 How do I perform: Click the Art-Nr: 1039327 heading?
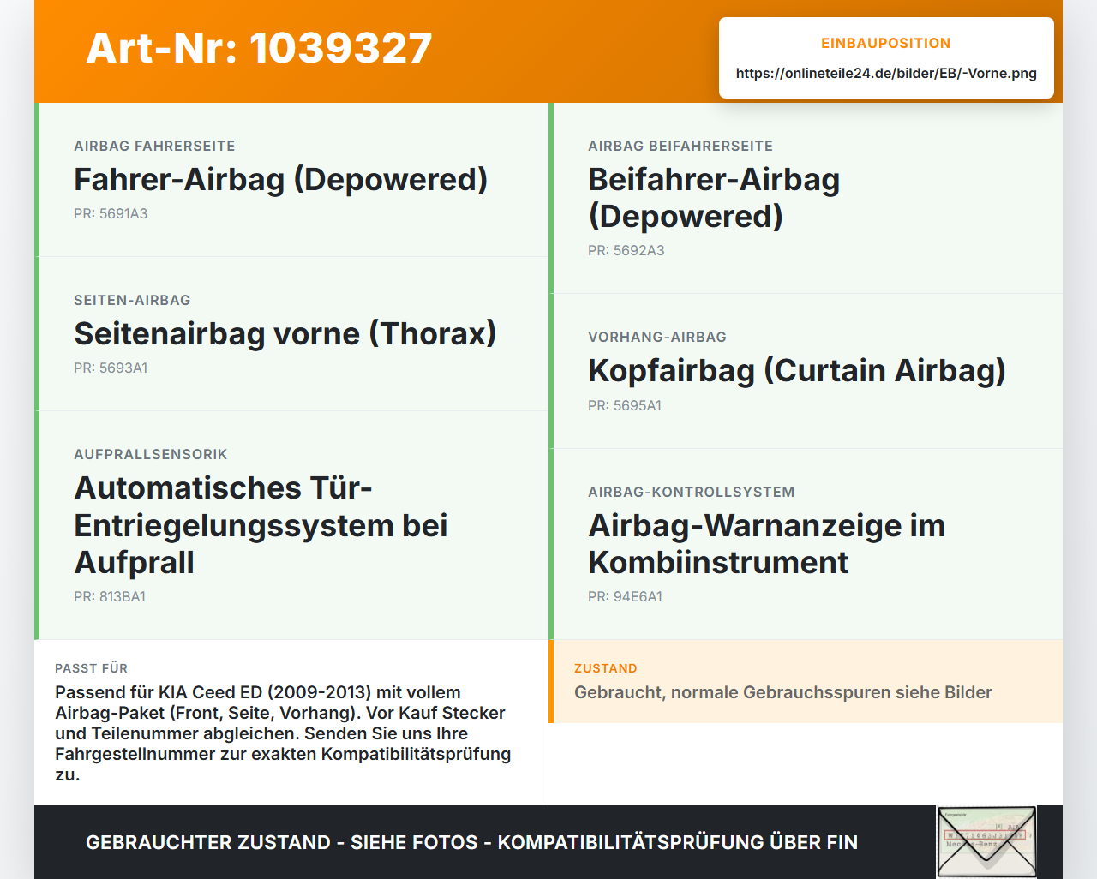coord(259,48)
